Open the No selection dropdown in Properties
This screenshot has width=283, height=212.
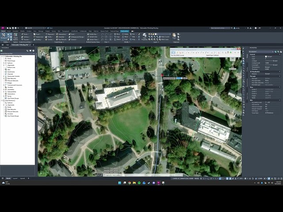point(261,52)
